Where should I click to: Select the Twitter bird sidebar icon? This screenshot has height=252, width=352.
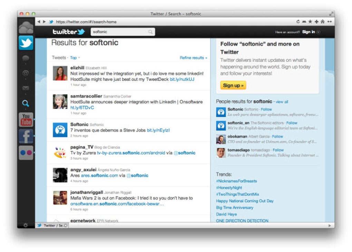point(26,43)
